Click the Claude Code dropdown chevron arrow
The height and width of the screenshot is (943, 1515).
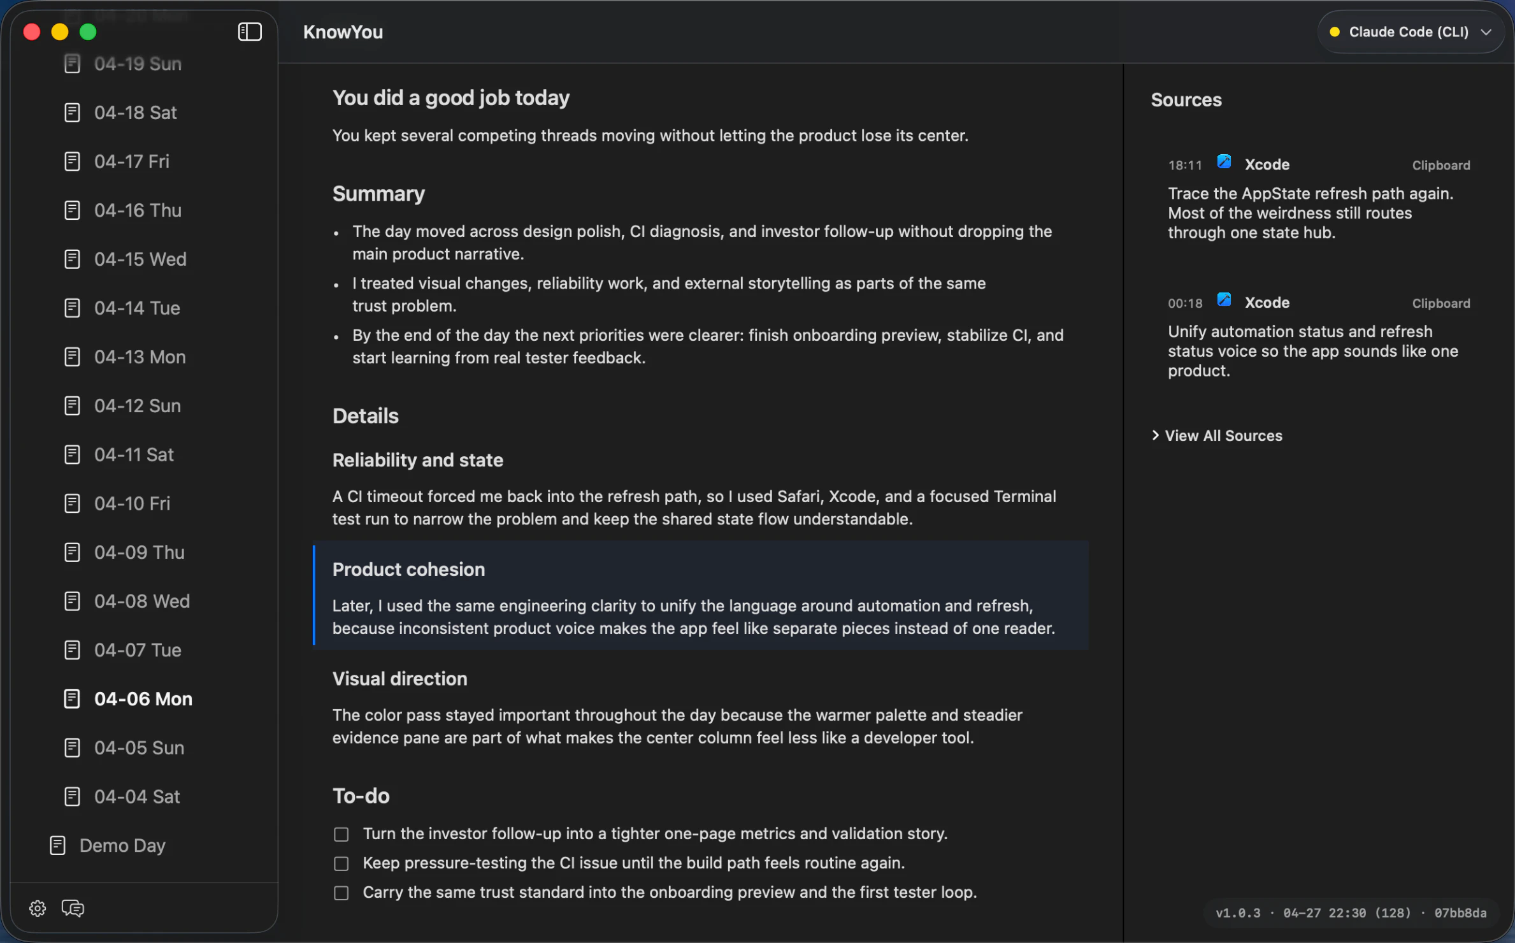(1486, 32)
